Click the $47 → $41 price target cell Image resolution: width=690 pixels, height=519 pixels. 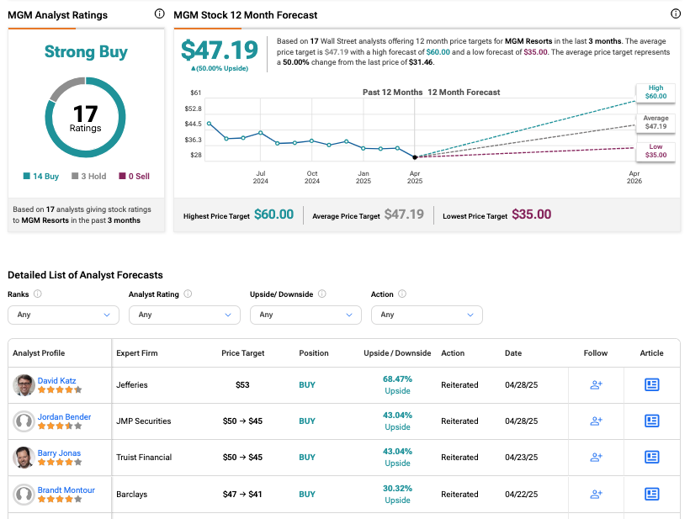tap(242, 494)
